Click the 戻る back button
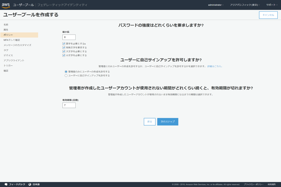The image size is (281, 187). click(x=150, y=122)
